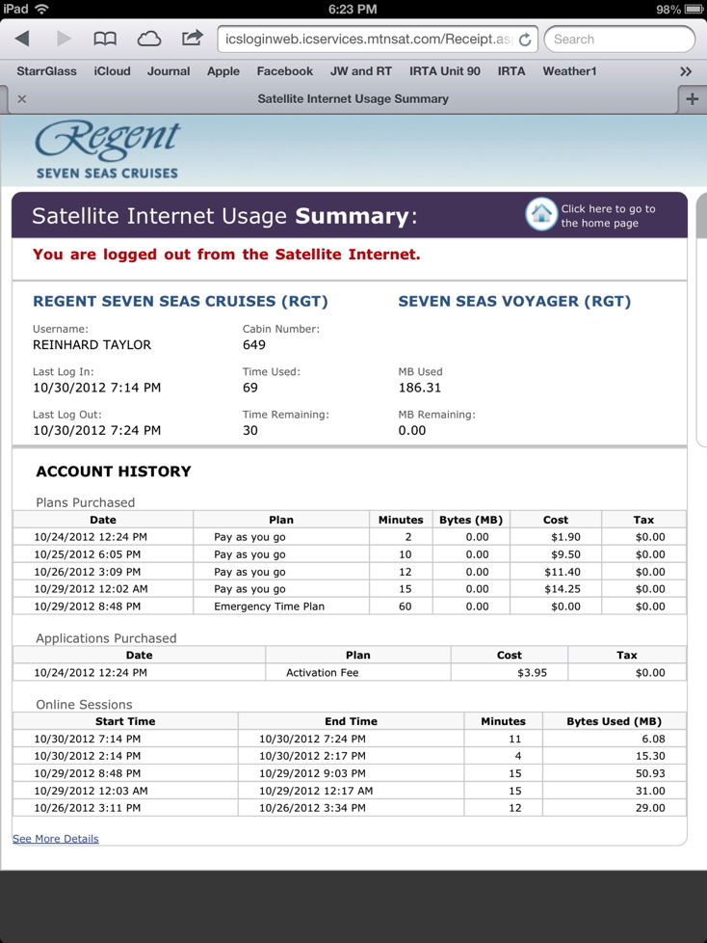Open the iCloud bookmark
This screenshot has height=943, width=707.
pyautogui.click(x=112, y=71)
